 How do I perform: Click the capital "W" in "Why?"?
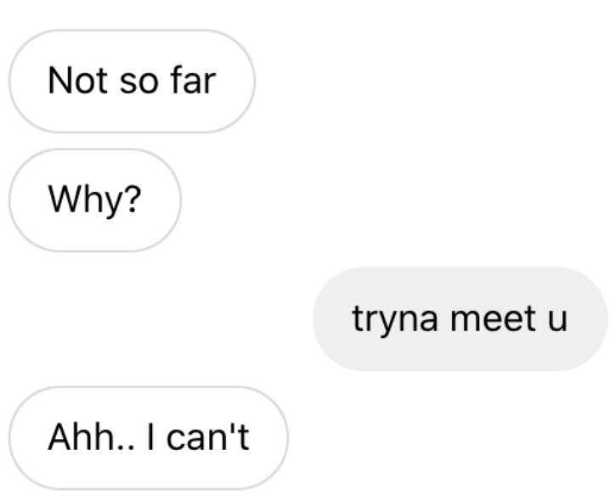tap(65, 200)
